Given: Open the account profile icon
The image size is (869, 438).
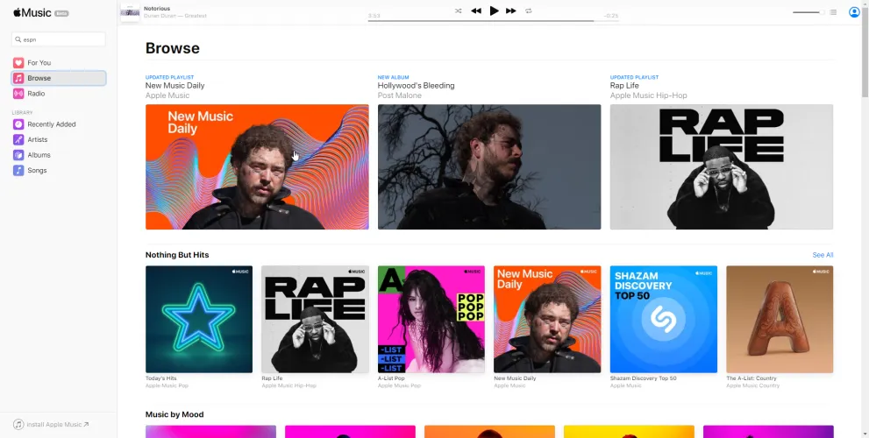Looking at the screenshot, I should click(x=854, y=12).
